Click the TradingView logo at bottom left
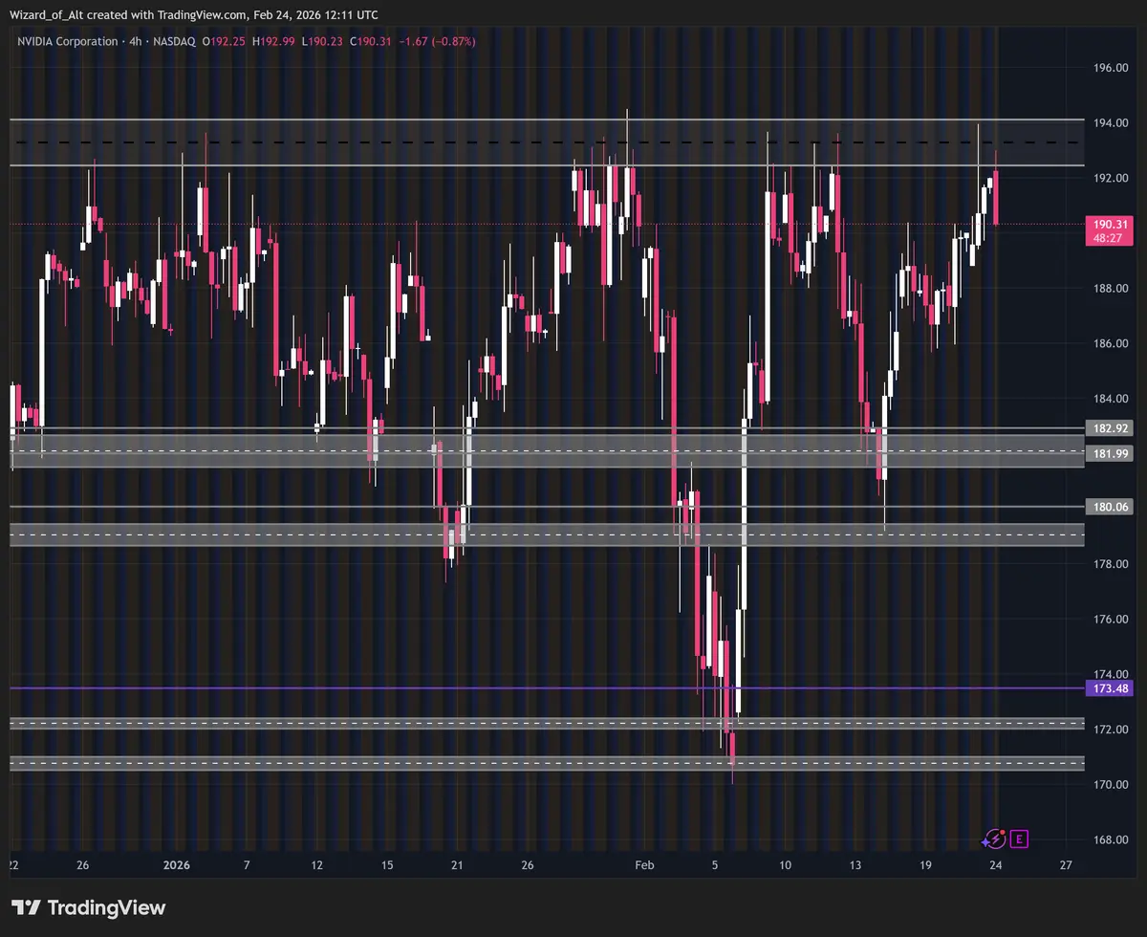The image size is (1147, 937). [89, 907]
